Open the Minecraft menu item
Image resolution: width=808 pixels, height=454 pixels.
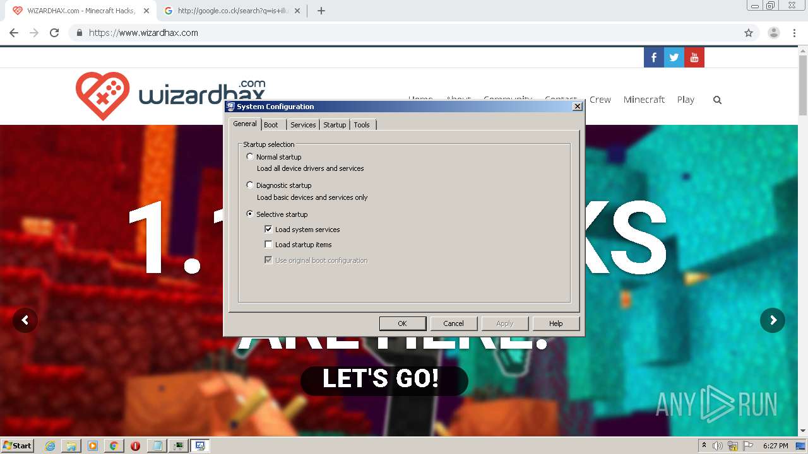pos(644,100)
